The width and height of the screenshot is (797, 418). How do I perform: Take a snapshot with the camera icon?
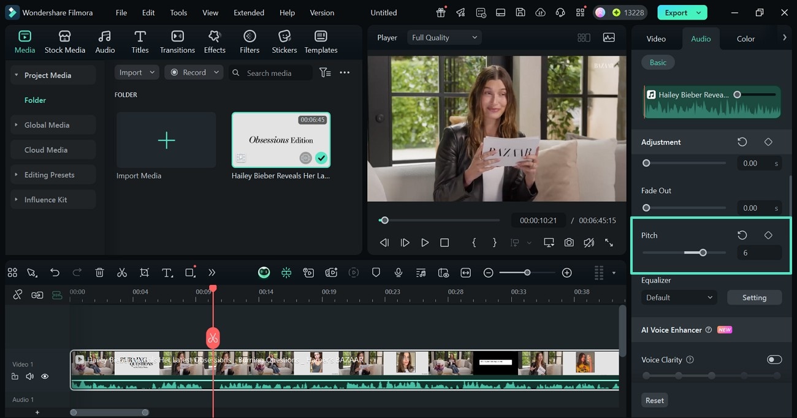pyautogui.click(x=568, y=242)
